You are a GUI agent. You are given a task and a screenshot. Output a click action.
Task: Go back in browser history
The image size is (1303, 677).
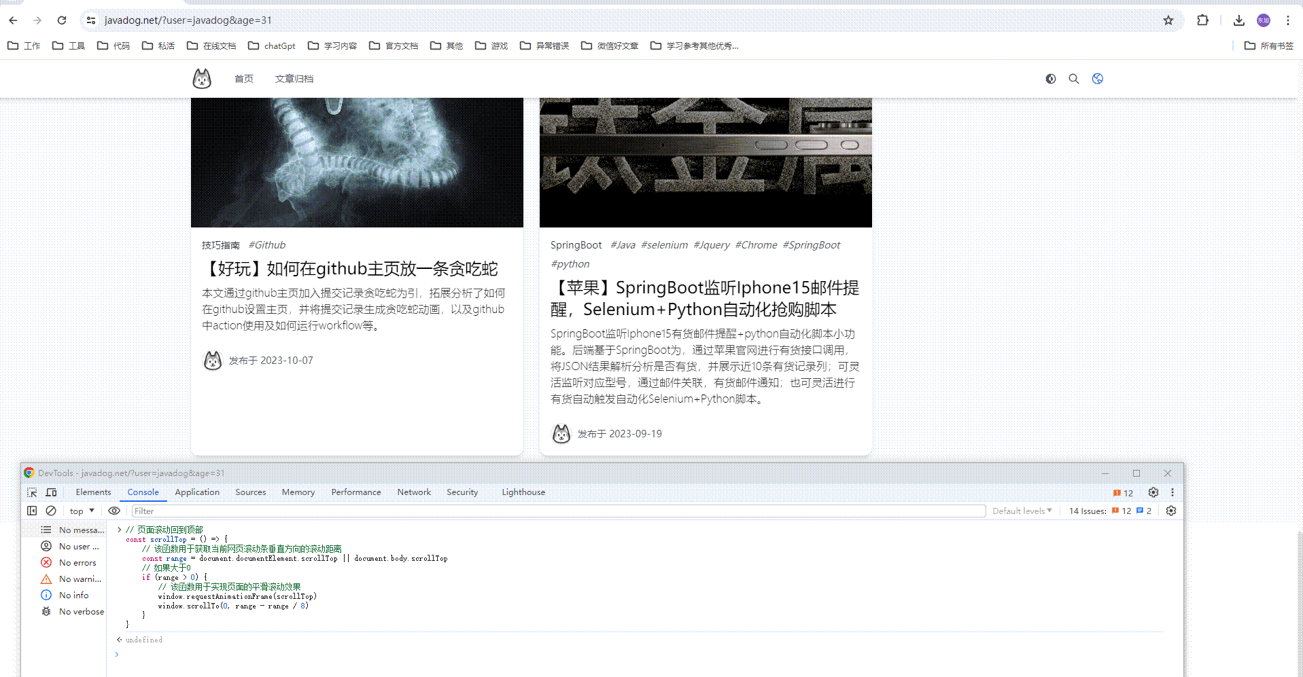tap(13, 20)
